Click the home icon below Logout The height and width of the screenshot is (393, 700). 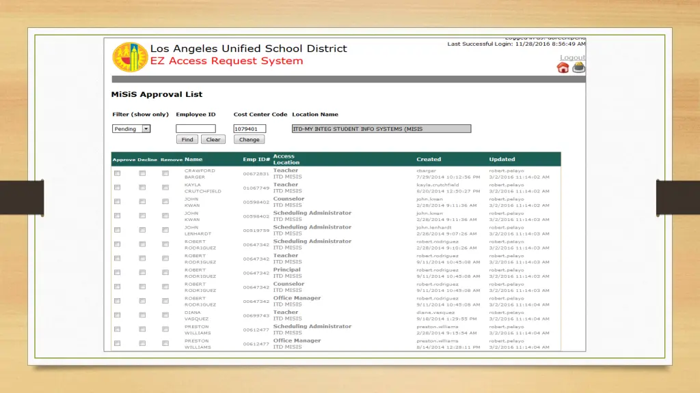[x=563, y=68]
